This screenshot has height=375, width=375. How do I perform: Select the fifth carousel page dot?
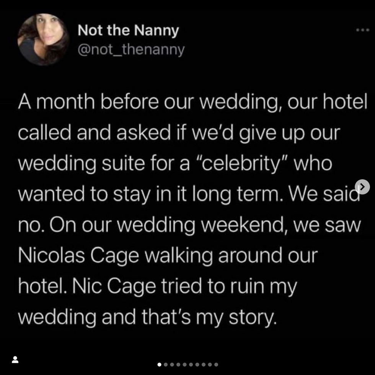[184, 364]
